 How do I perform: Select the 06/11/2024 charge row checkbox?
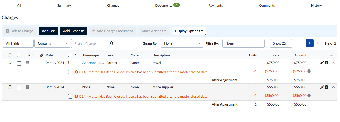(x=19, y=63)
